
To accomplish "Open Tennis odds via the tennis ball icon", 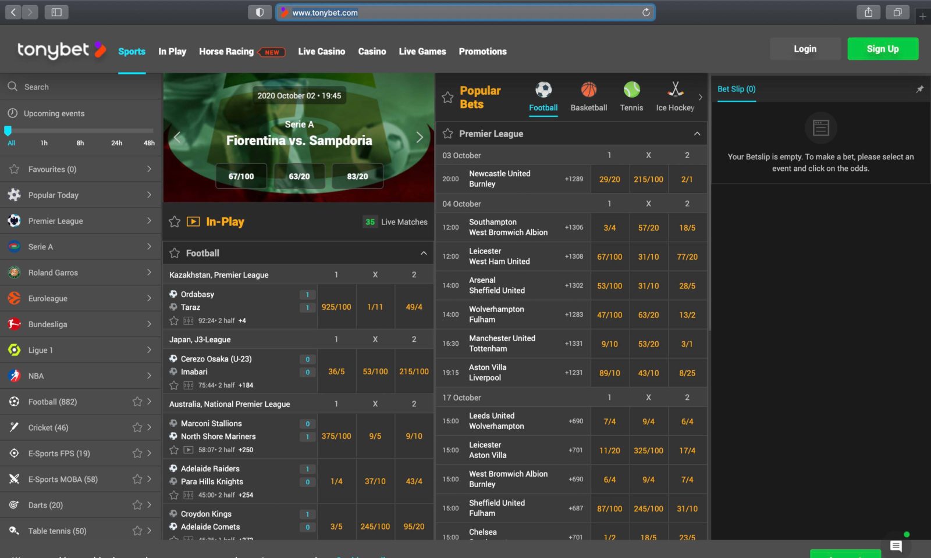I will point(631,91).
